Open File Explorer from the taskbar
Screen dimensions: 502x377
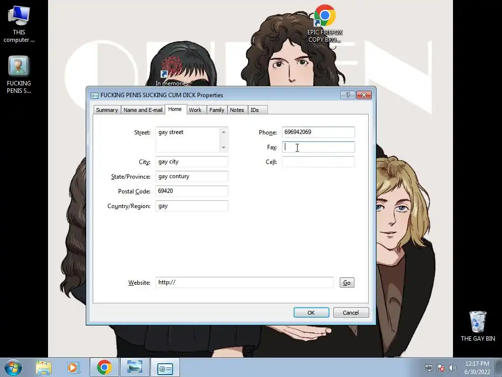tap(44, 368)
